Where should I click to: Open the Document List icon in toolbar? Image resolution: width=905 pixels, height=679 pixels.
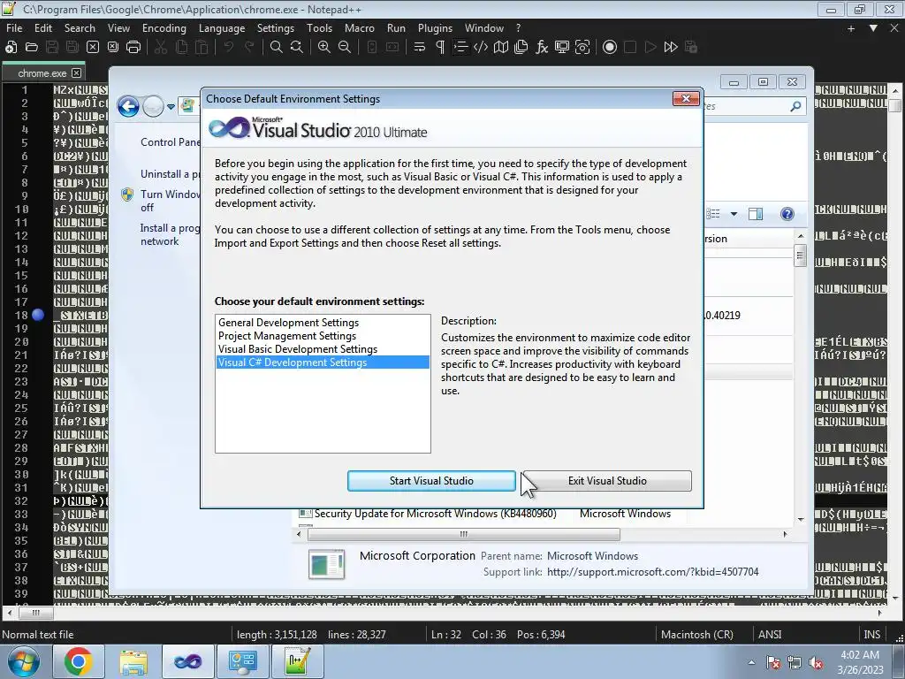pos(521,48)
